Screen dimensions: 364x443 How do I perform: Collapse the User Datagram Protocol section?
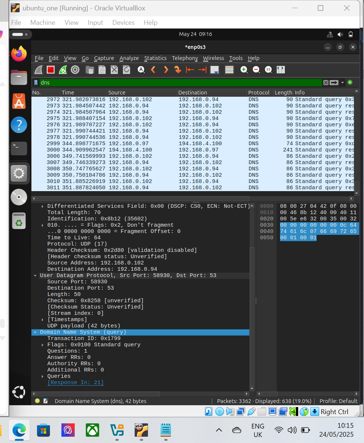pyautogui.click(x=35, y=275)
